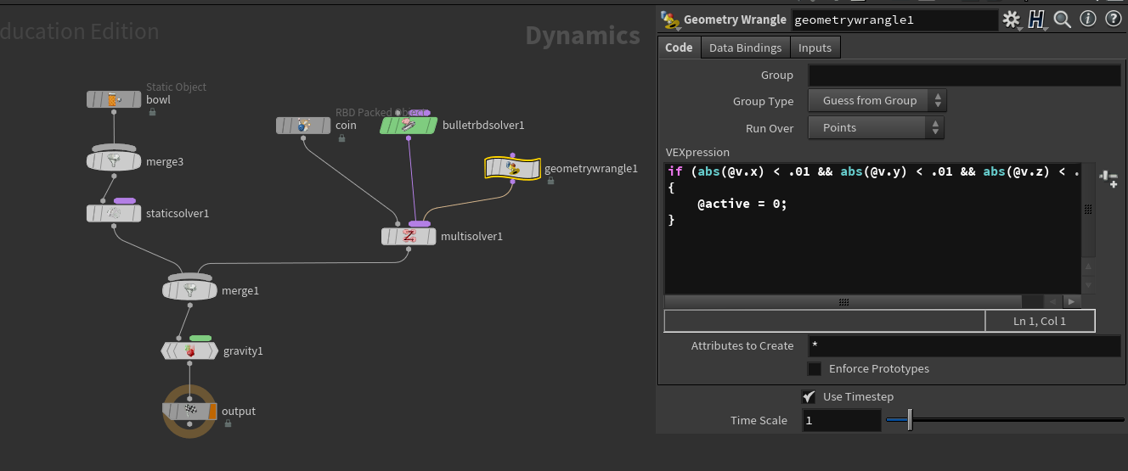Viewport: 1128px width, 471px height.
Task: Select the gravity1 node
Action: click(189, 350)
